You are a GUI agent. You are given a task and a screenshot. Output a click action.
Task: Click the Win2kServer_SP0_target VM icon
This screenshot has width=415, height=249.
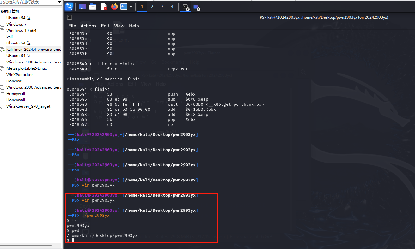(x=3, y=106)
